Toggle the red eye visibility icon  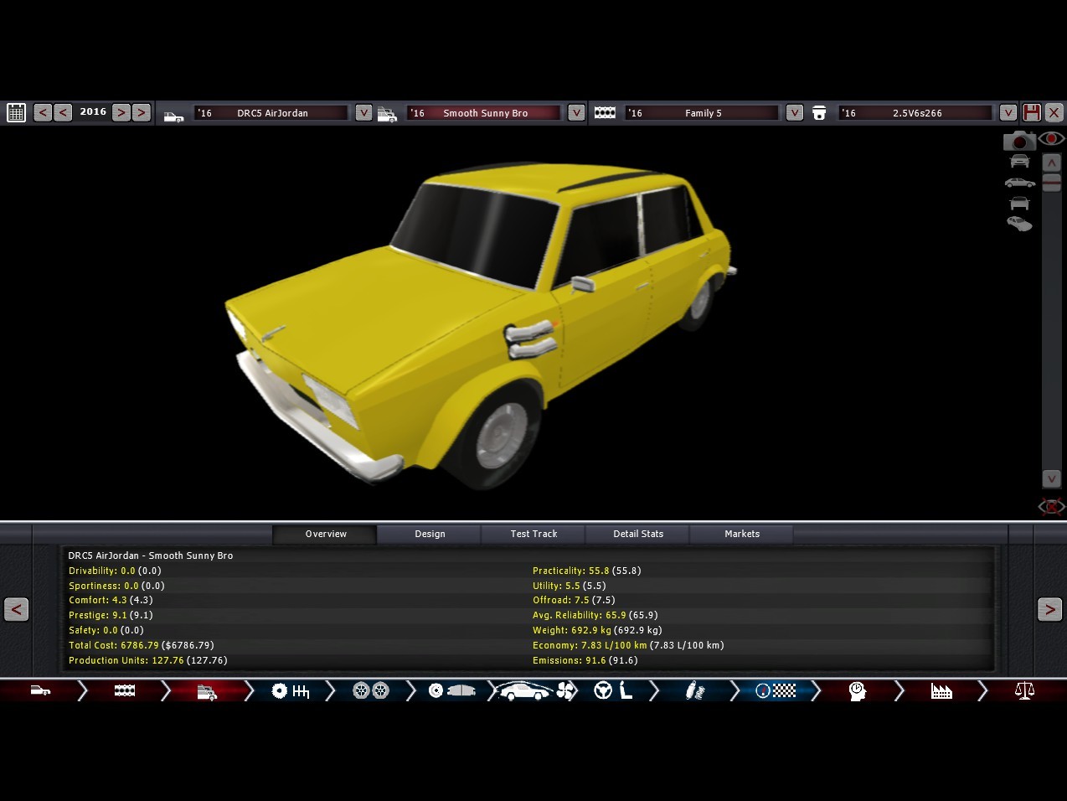[x=1051, y=138]
